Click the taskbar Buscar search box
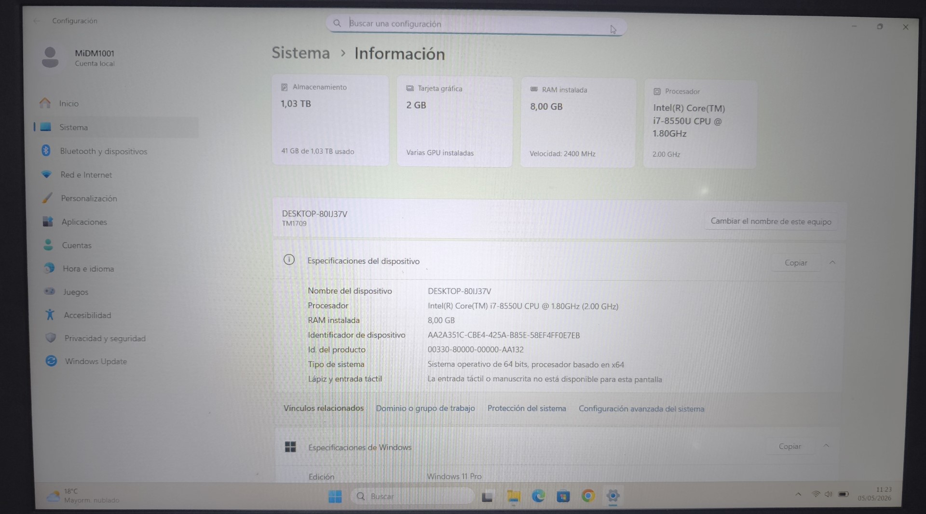 pyautogui.click(x=412, y=496)
